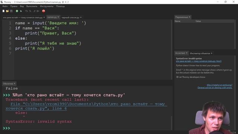The height and width of the screenshot is (134, 238).
Task: Click the Thonny app icon in title bar
Action: (x=1, y=2)
